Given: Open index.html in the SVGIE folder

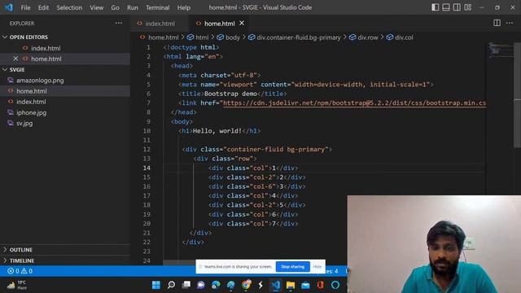Looking at the screenshot, I should point(31,102).
